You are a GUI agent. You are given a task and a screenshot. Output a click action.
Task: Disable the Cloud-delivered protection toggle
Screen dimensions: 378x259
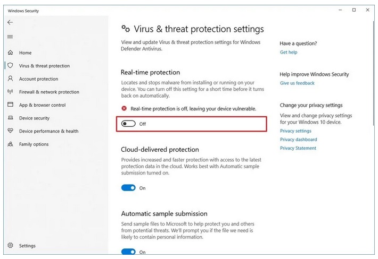pos(128,188)
